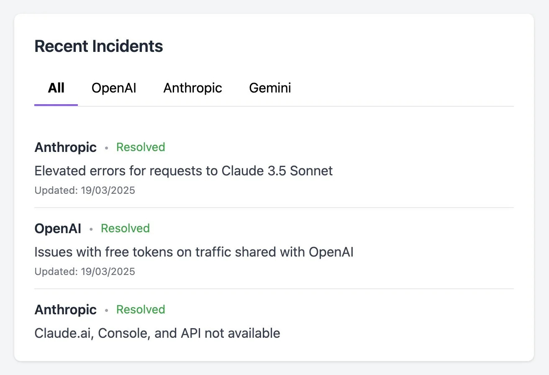549x375 pixels.
Task: Click Resolved status of the OpenAI incident
Action: coord(125,229)
